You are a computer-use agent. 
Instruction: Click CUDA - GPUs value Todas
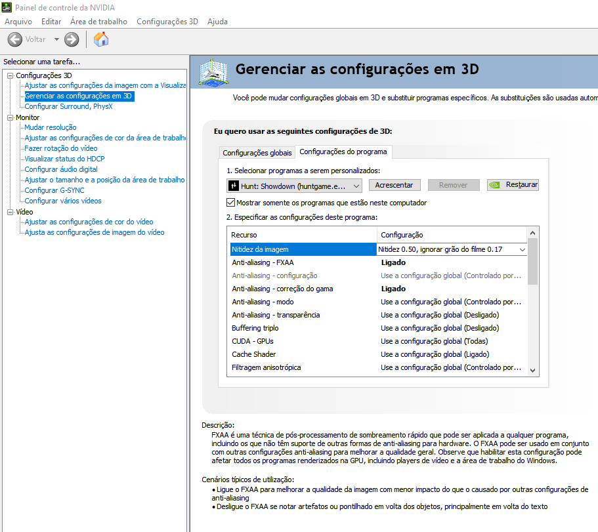435,341
